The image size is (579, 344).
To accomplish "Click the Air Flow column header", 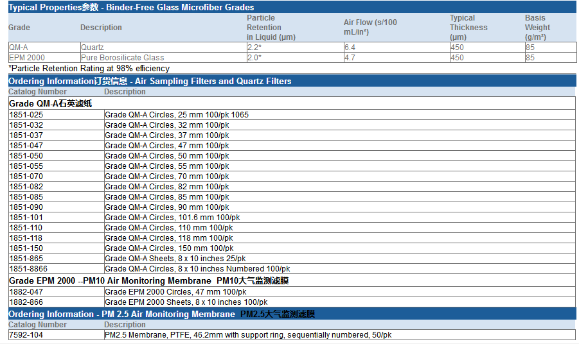I will pyautogui.click(x=370, y=28).
